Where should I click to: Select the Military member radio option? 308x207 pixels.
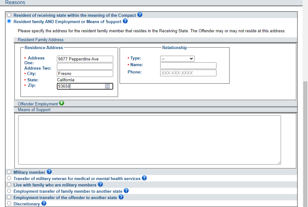click(x=9, y=172)
